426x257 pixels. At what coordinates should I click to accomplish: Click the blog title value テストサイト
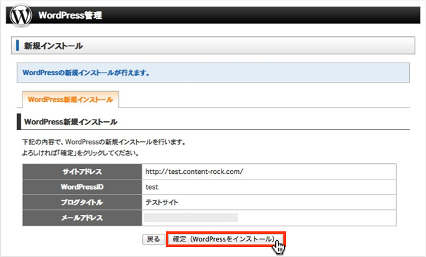pos(162,203)
